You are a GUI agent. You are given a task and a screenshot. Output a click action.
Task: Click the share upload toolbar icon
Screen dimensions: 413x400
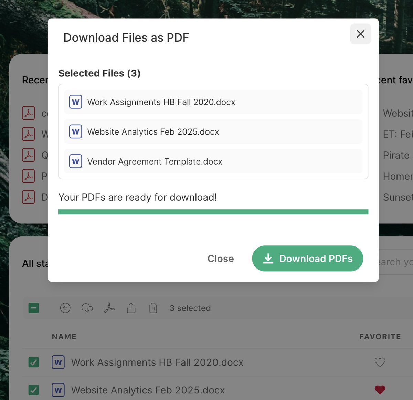point(131,308)
